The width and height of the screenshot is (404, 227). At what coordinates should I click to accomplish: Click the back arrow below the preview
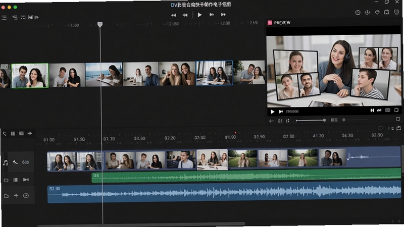[271, 121]
